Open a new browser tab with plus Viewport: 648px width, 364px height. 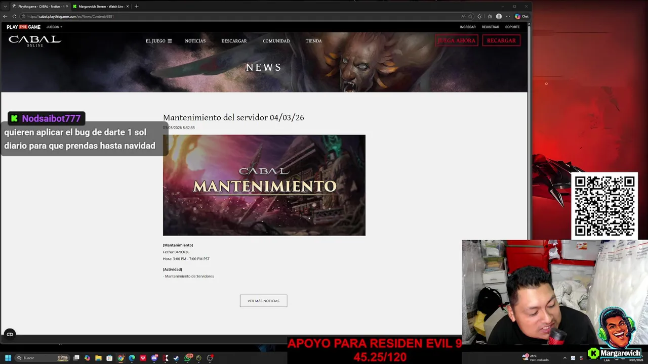tap(137, 7)
